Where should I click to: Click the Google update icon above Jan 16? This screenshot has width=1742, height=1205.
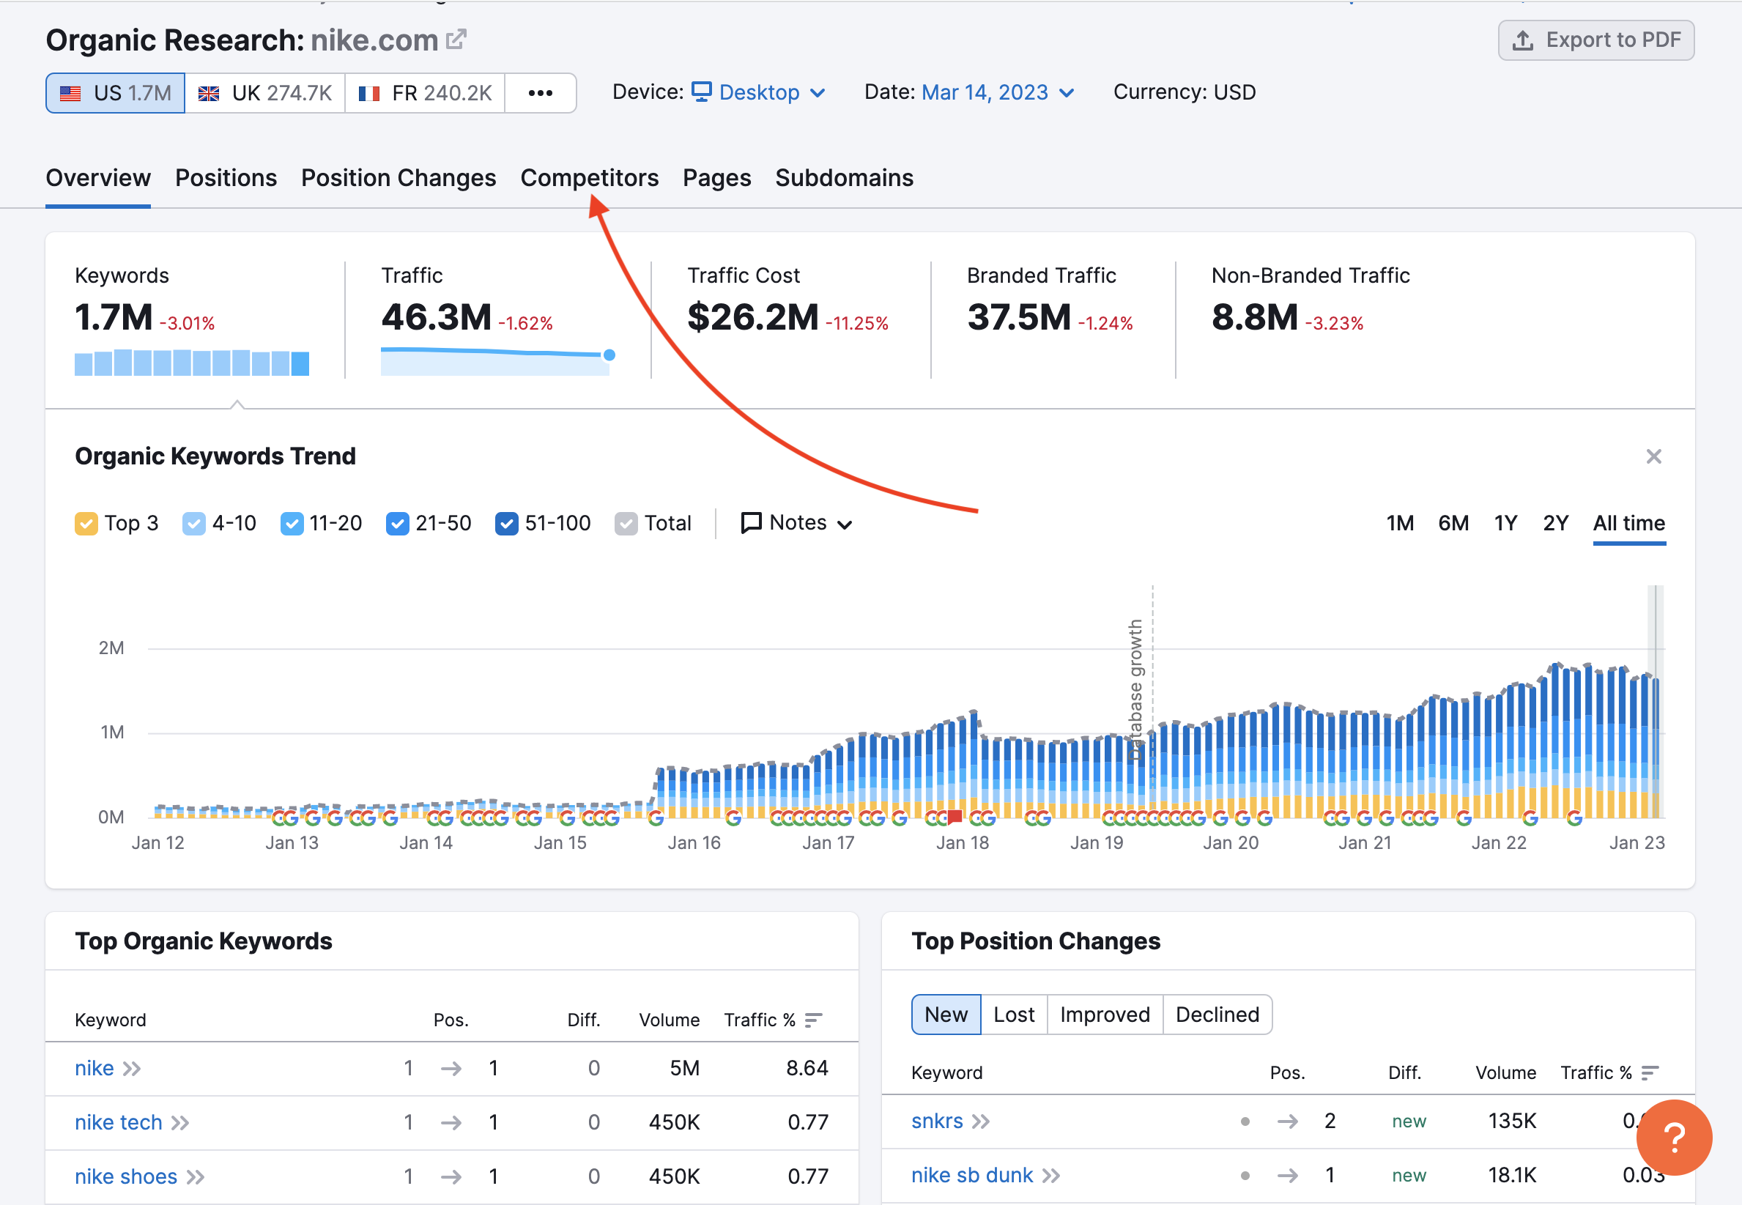pyautogui.click(x=656, y=817)
